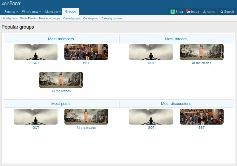Open the Snog user avatar menu
237x166 pixels.
tap(173, 12)
